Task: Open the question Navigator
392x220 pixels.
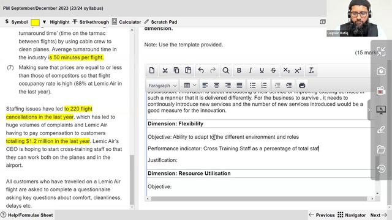Action: tap(352, 215)
